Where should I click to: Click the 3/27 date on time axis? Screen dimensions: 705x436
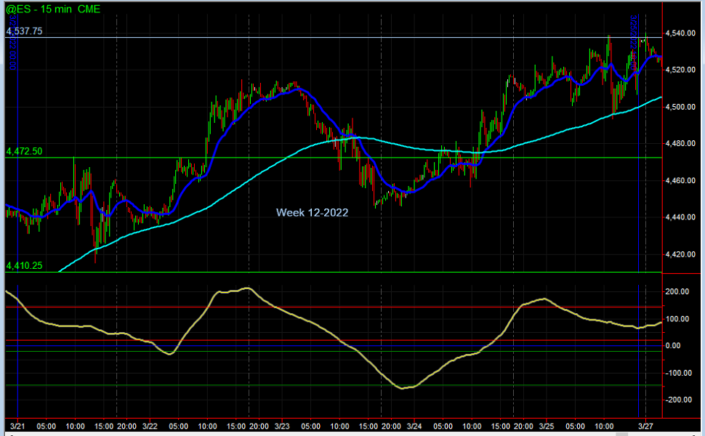pos(645,426)
